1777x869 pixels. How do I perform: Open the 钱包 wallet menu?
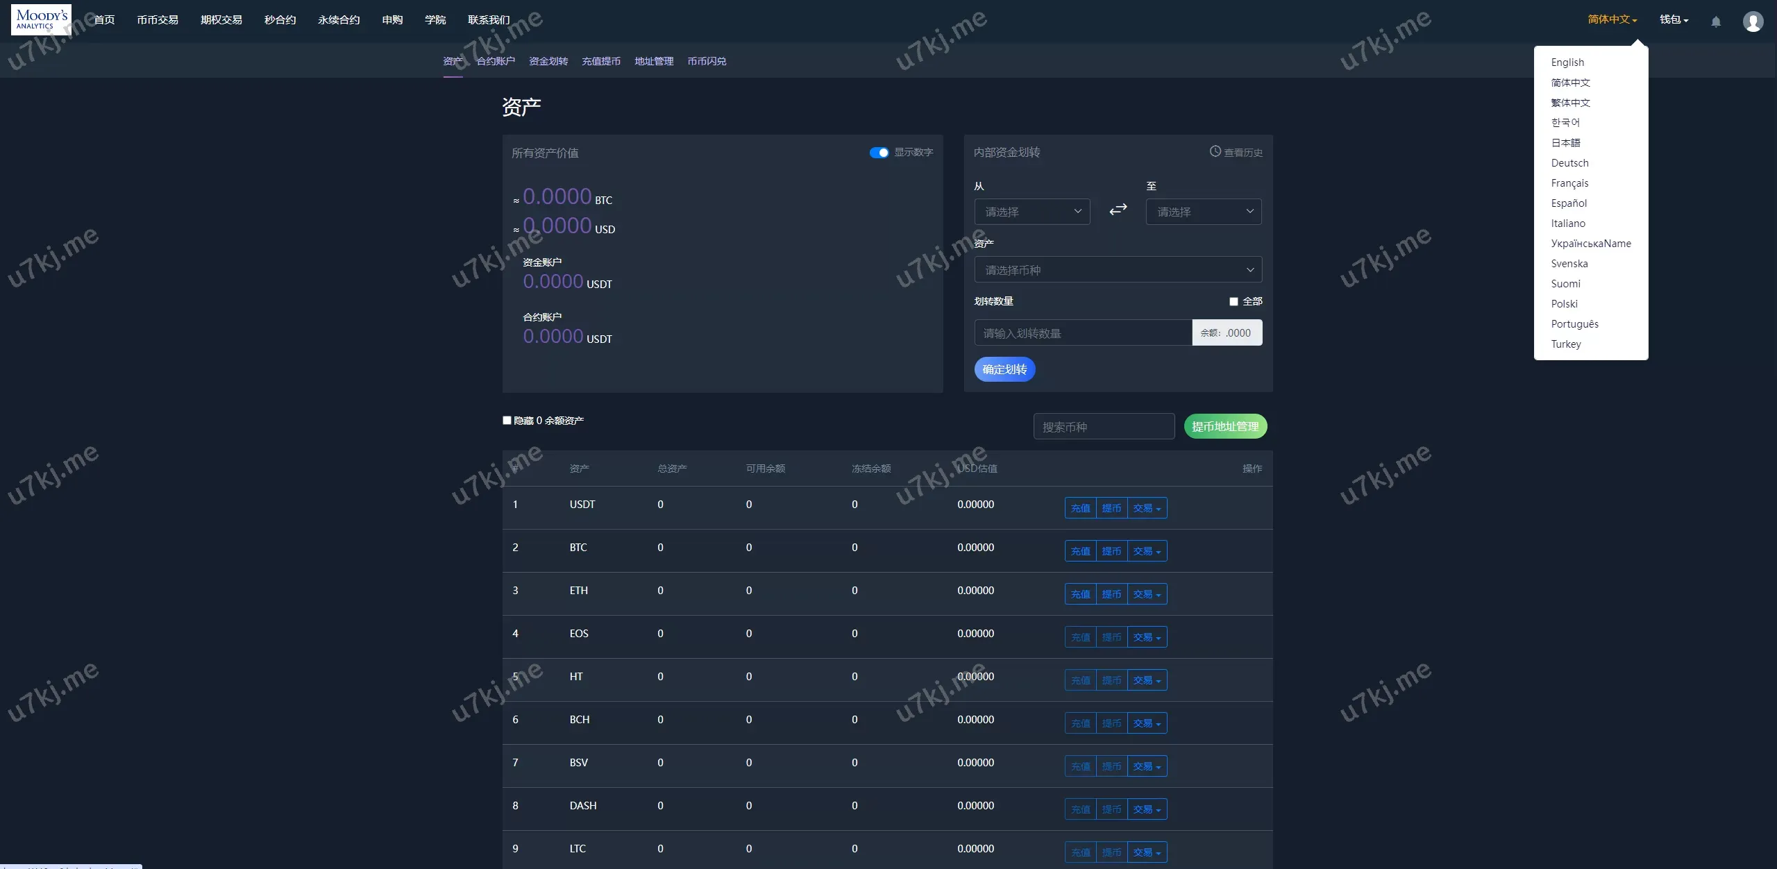click(x=1674, y=19)
